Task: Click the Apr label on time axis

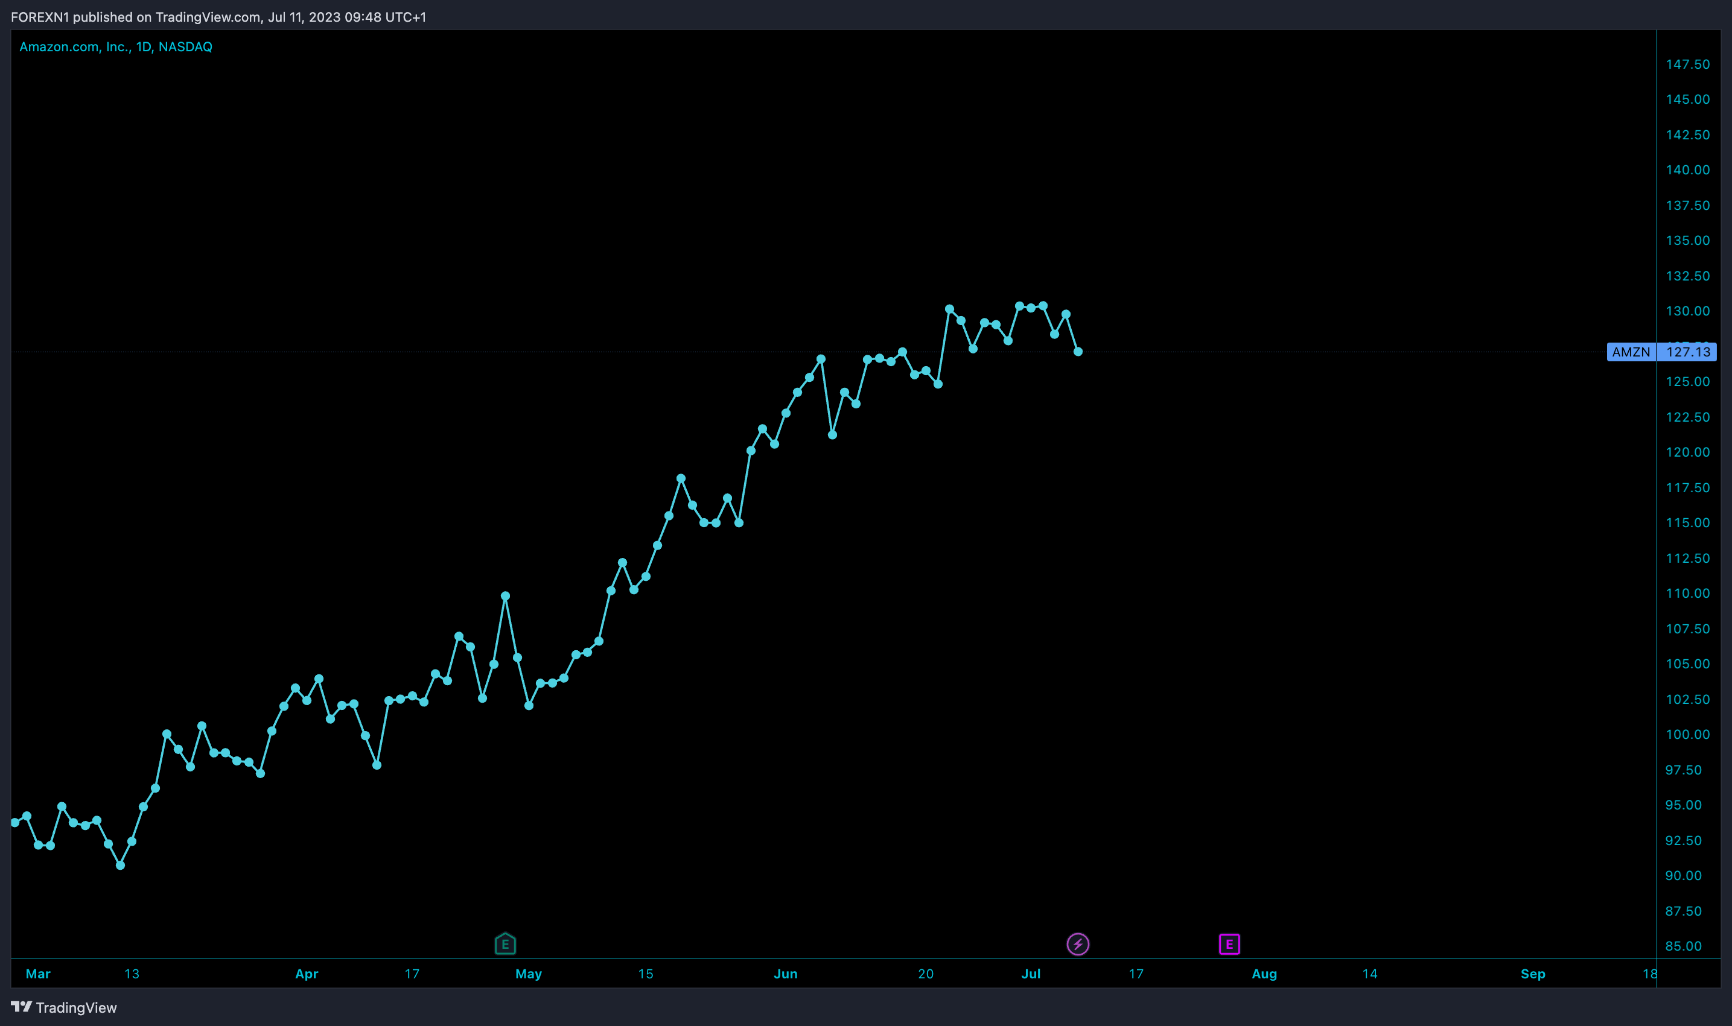Action: coord(307,974)
